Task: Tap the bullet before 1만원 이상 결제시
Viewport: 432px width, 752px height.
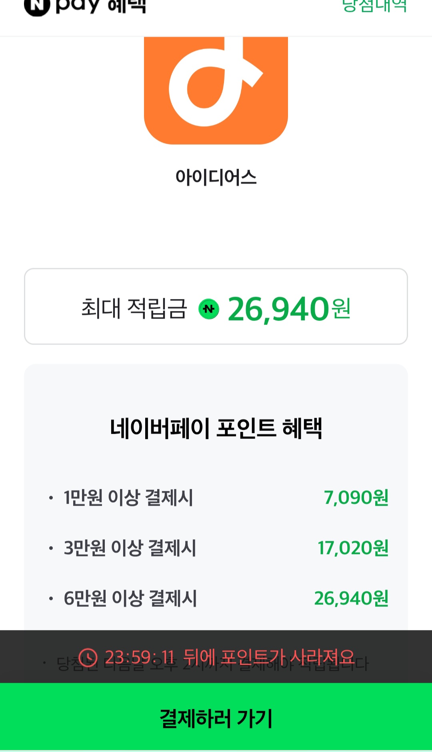Action: point(51,498)
